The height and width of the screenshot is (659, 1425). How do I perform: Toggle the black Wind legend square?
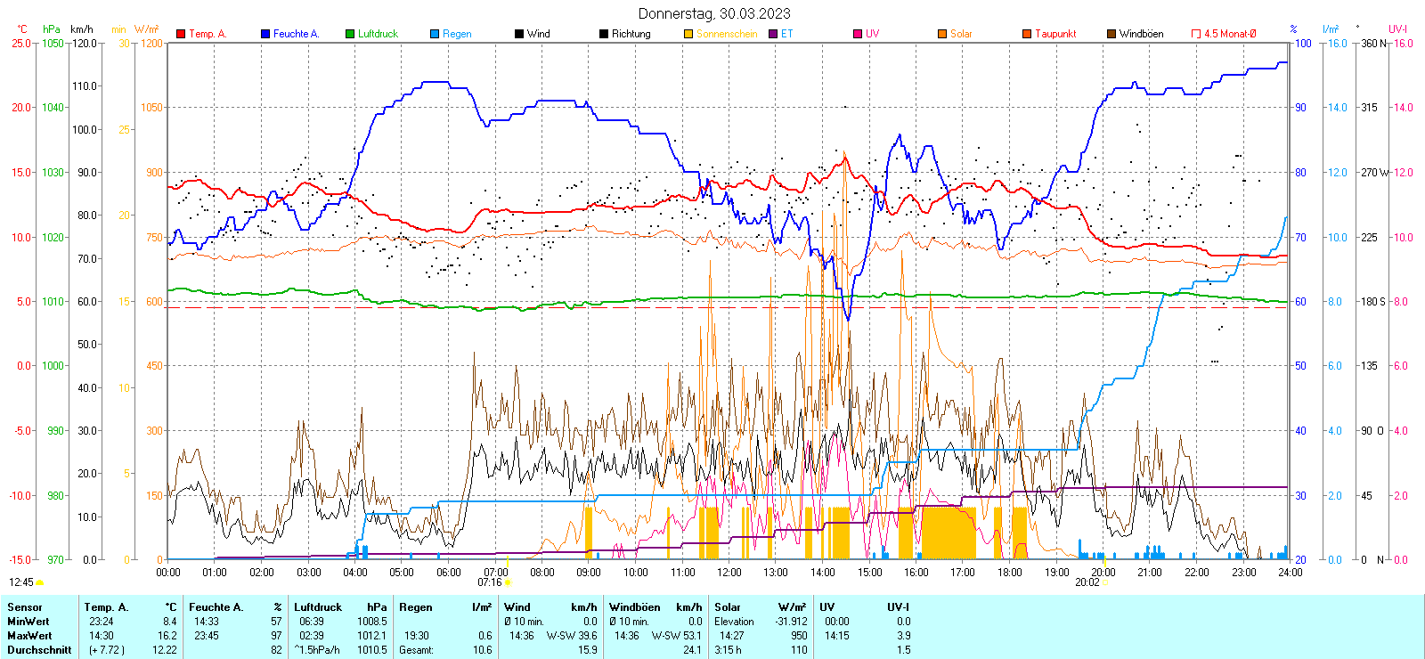pos(519,34)
